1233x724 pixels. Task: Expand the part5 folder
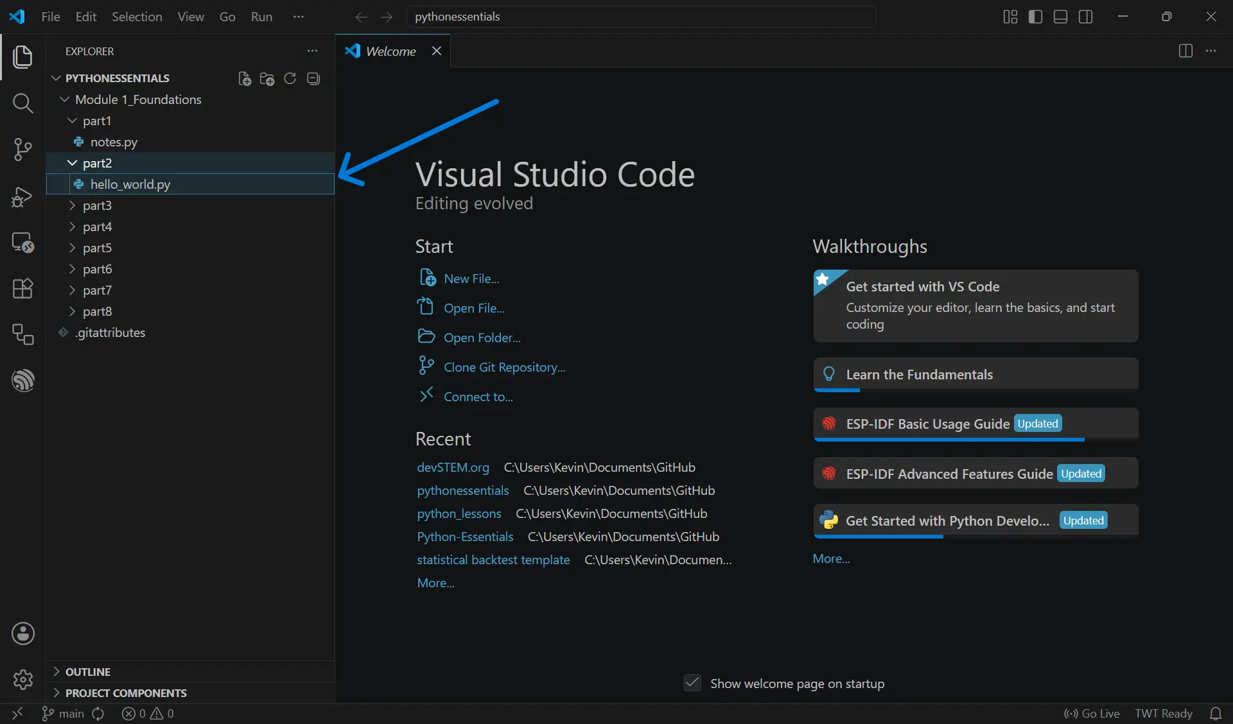tap(190, 248)
